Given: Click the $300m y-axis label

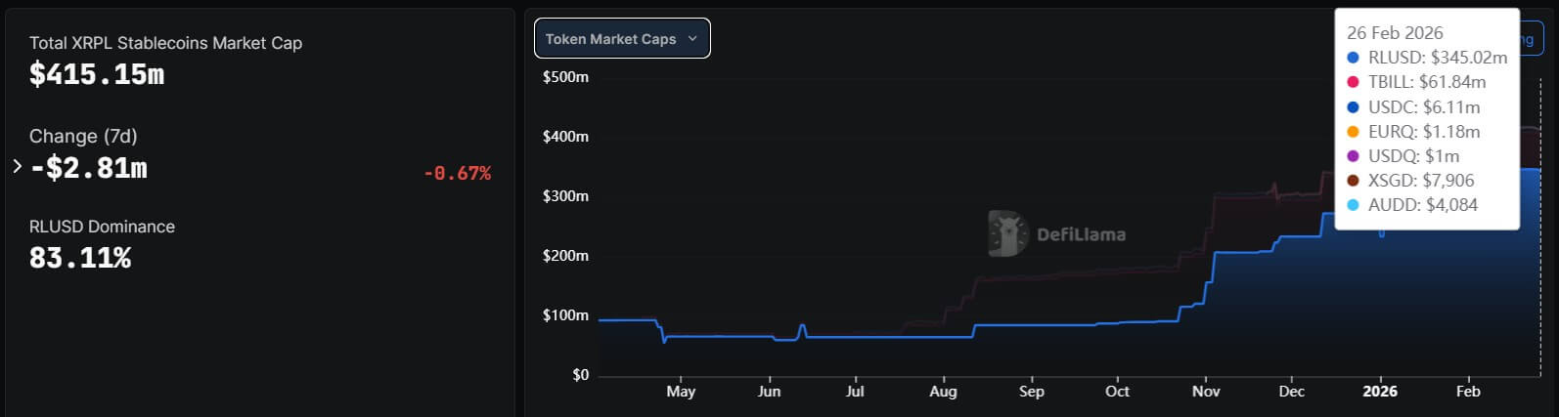Looking at the screenshot, I should coord(565,196).
